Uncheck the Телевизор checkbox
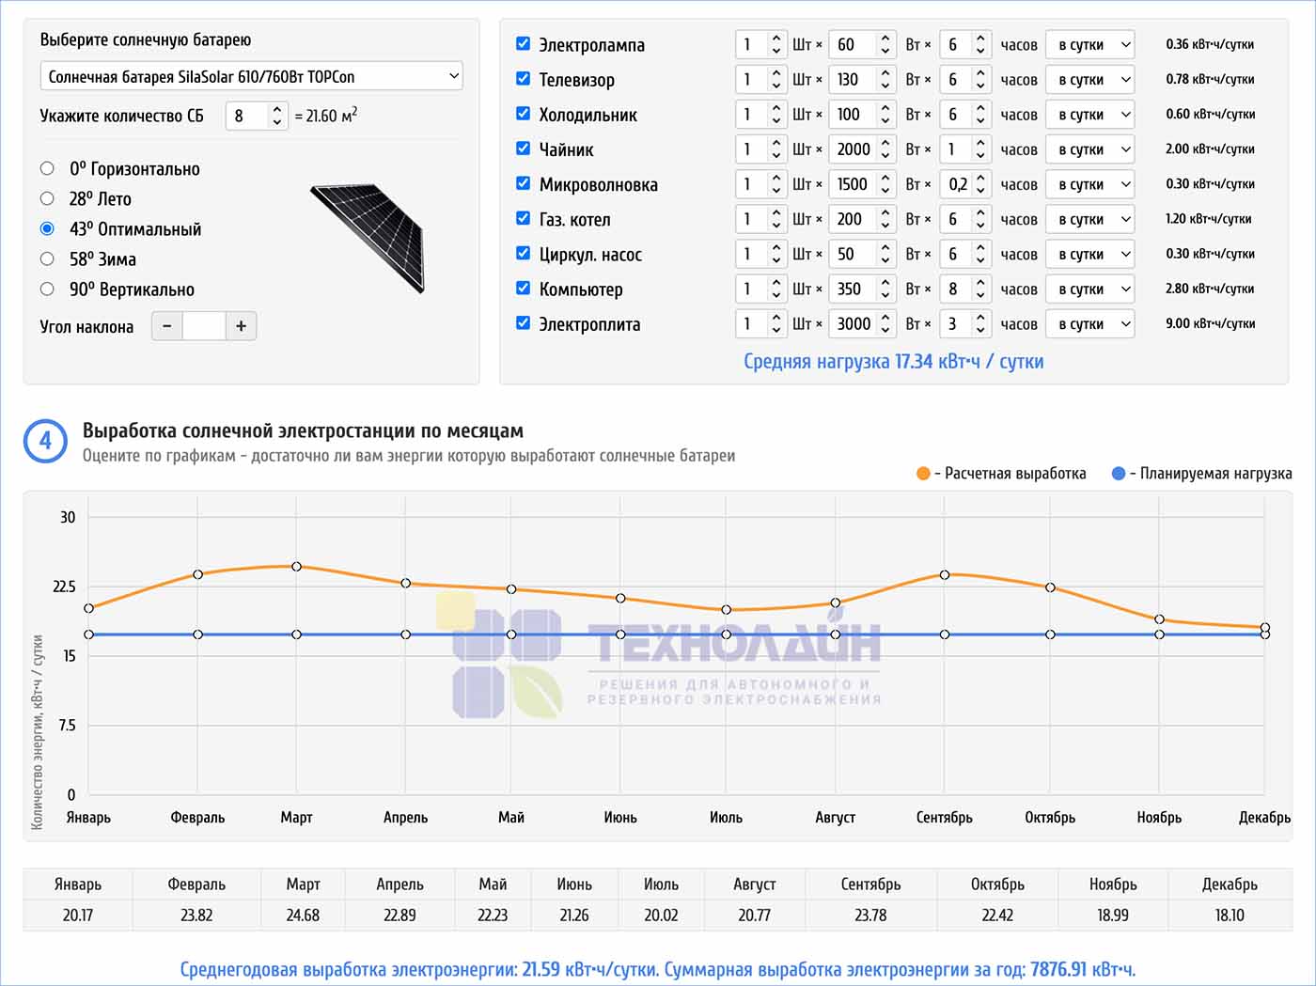Screen dimensions: 1316x986 [524, 79]
